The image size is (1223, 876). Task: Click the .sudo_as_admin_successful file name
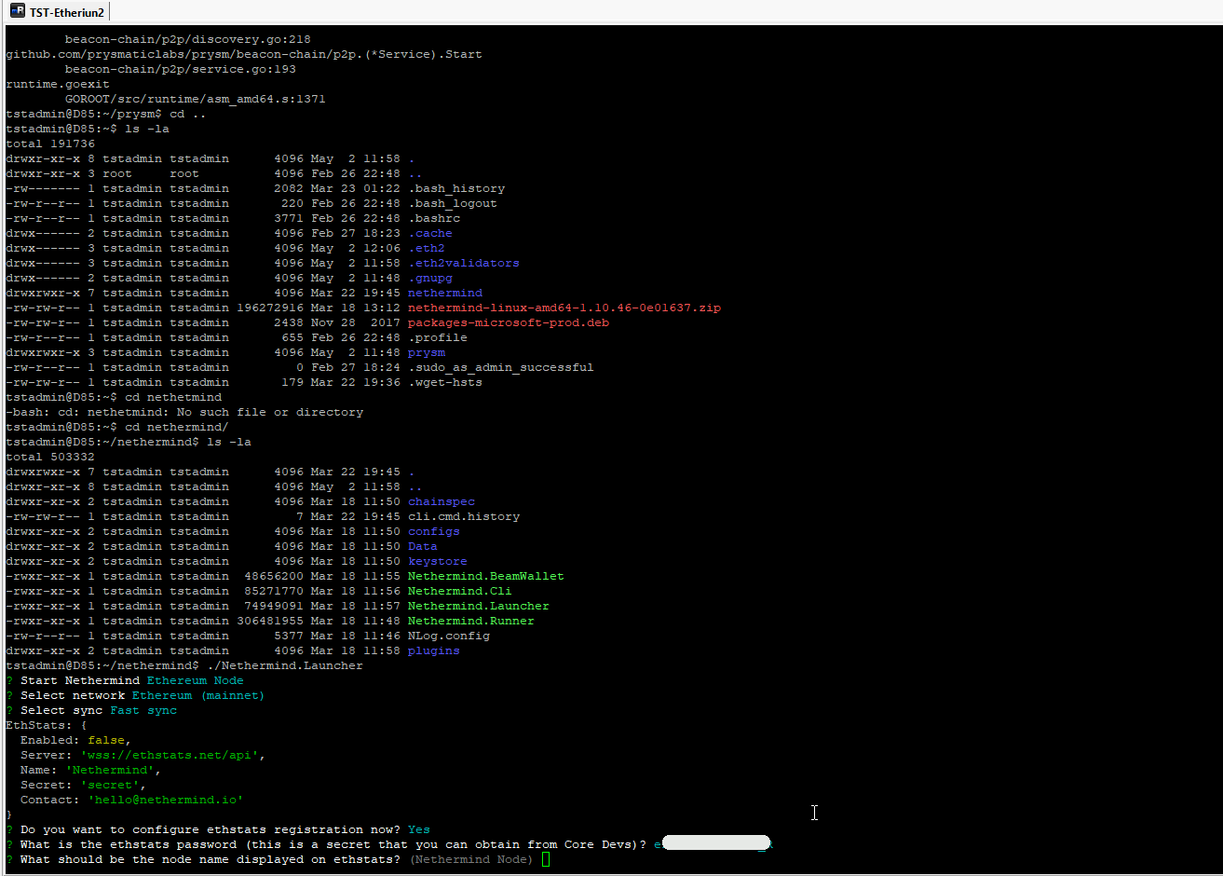click(501, 367)
